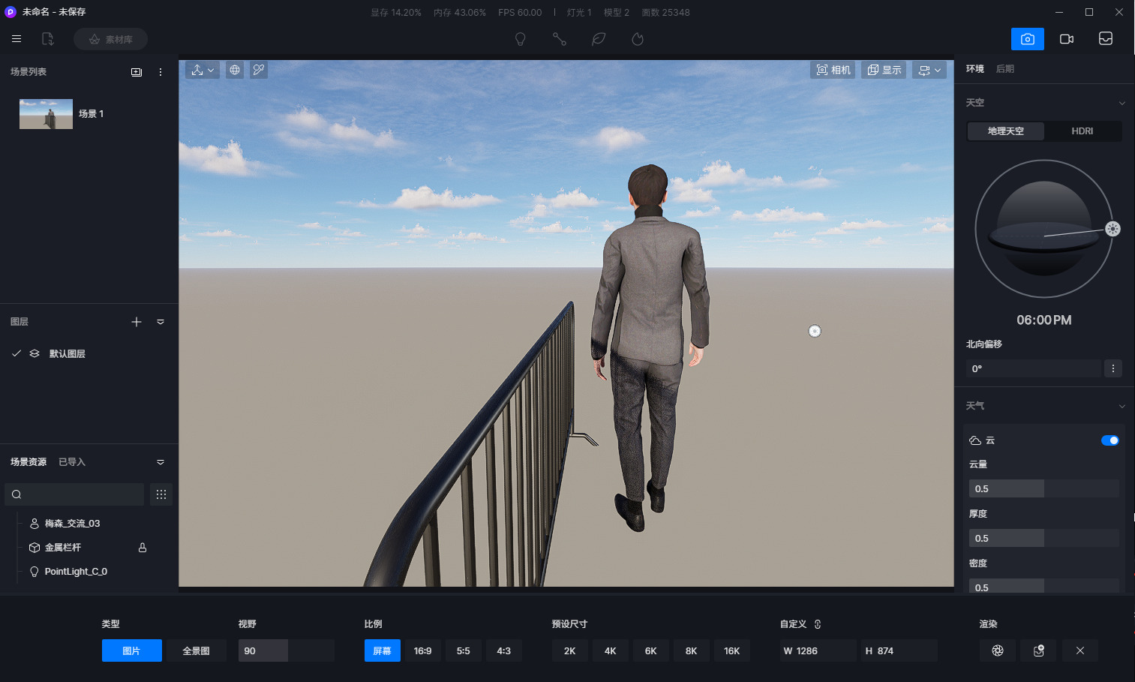
Task: Collapse the 天空 section chevron
Action: click(1121, 103)
